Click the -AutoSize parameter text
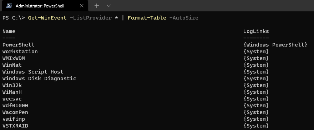 pyautogui.click(x=184, y=18)
